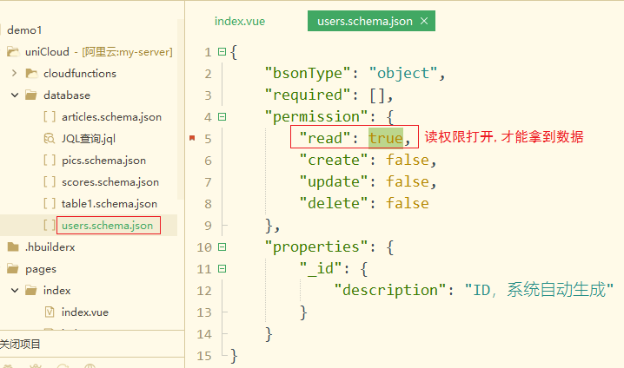The height and width of the screenshot is (368, 624).
Task: Click the "bsonType" key on line 2
Action: (308, 73)
